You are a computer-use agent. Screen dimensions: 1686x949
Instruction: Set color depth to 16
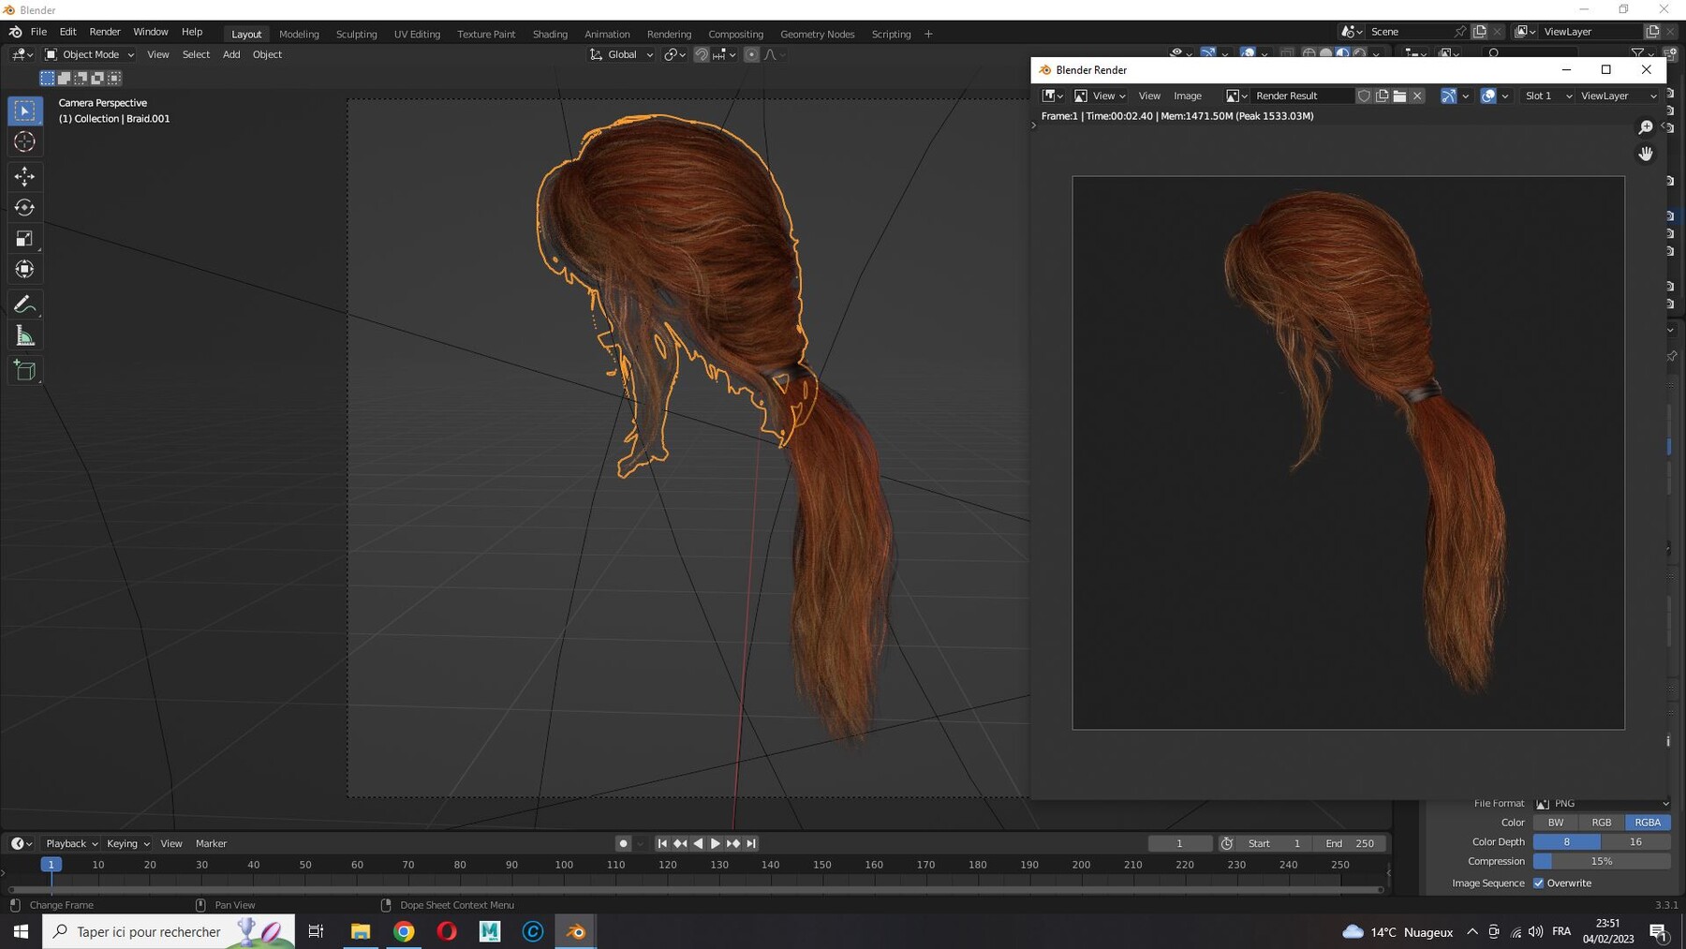click(x=1635, y=841)
